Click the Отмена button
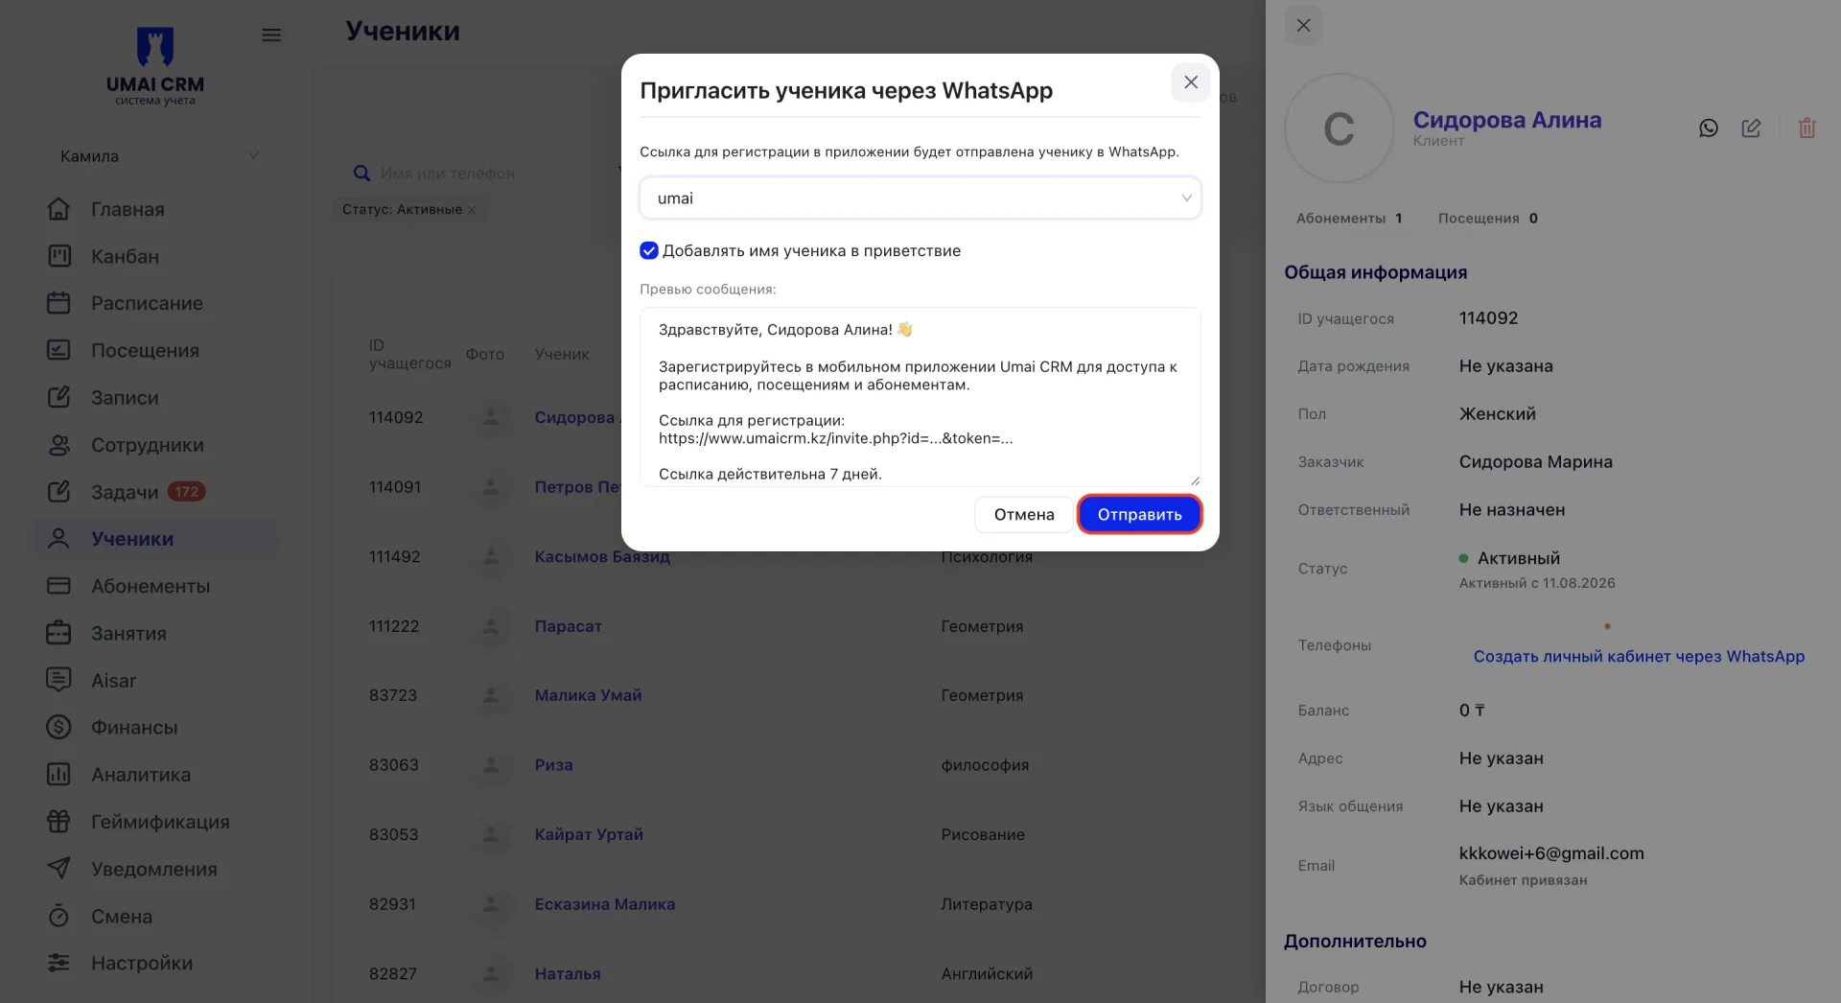Viewport: 1841px width, 1003px height. 1024,515
